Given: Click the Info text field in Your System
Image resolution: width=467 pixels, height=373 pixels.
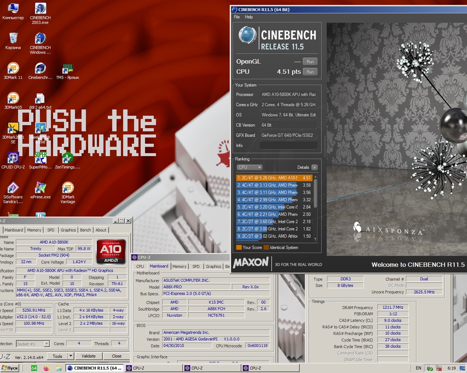Looking at the screenshot, I should 289,145.
